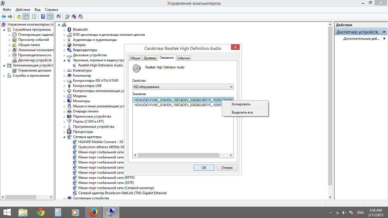Open the Файл menu
This screenshot has width=388, height=218.
pos(7,10)
